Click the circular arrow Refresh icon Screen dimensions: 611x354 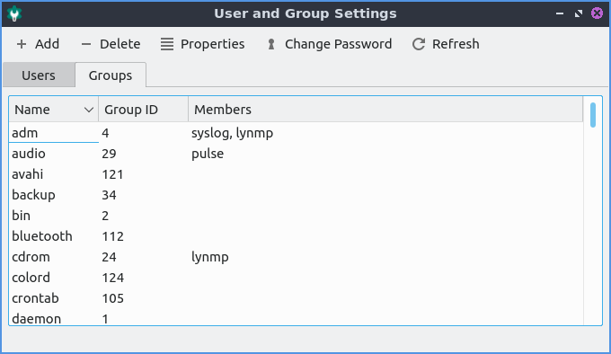pos(419,44)
